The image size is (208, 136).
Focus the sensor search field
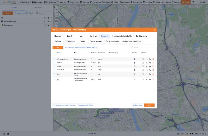(142, 48)
